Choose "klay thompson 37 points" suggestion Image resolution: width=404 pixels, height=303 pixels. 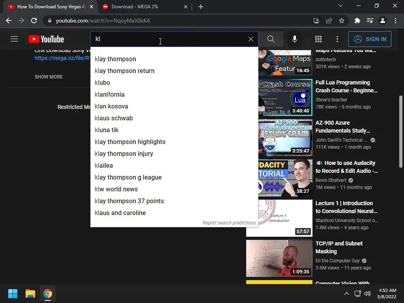tap(174, 201)
